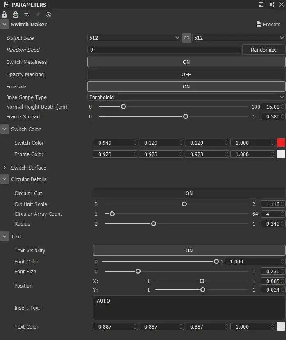Toggle the output size link chain icon
286x340 pixels.
click(186, 38)
